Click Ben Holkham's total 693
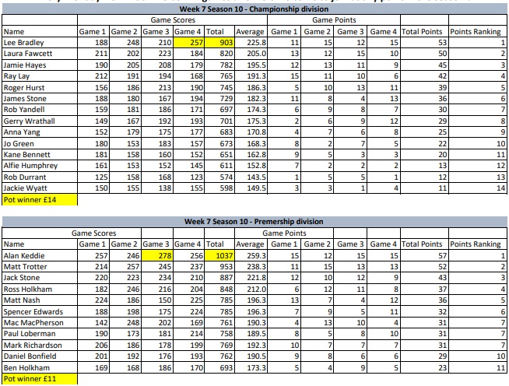 tap(219, 368)
